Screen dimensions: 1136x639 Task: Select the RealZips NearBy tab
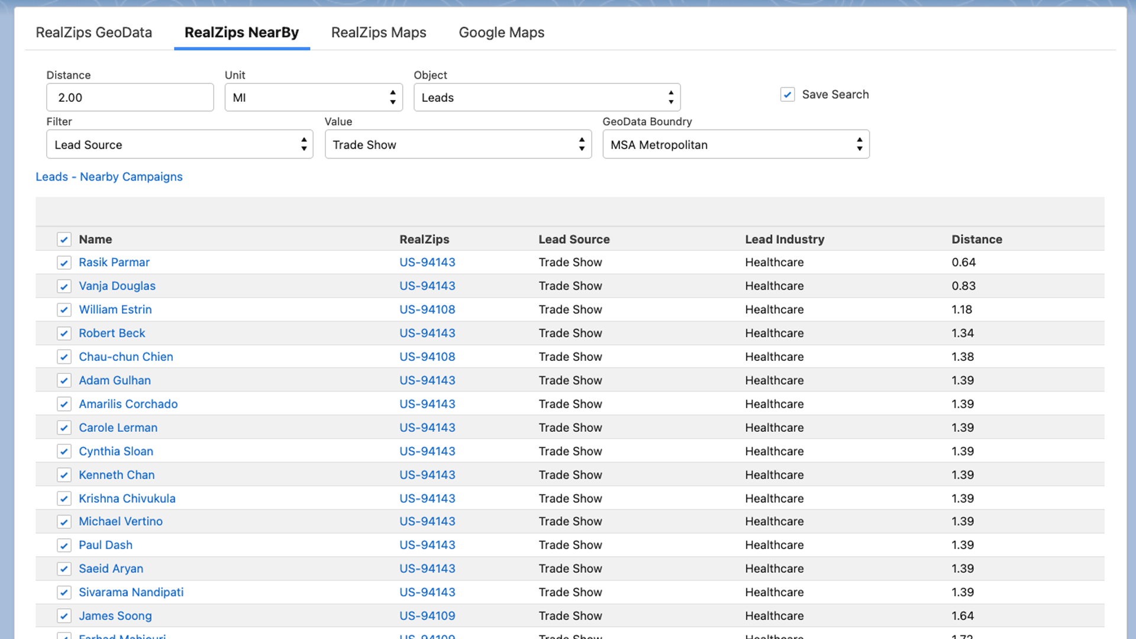[x=241, y=33]
